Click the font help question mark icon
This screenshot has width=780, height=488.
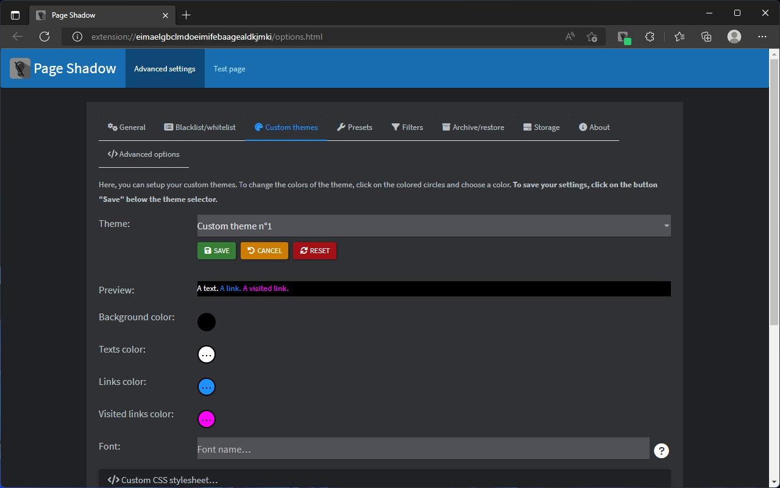pos(661,451)
